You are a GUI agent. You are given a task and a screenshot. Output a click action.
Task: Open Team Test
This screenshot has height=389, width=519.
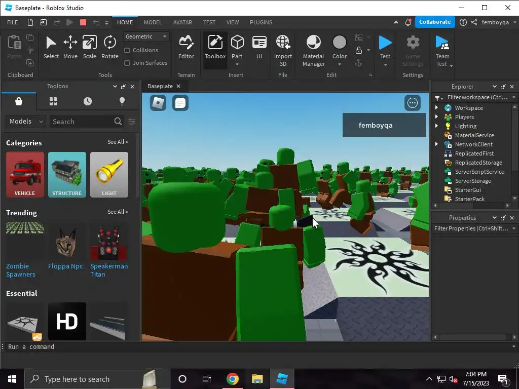[442, 51]
